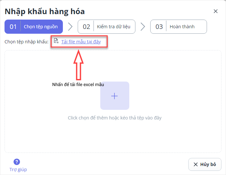Click the "Nhấn để tải file excel mẫu" annotation
This screenshot has height=175, width=226.
78,85
